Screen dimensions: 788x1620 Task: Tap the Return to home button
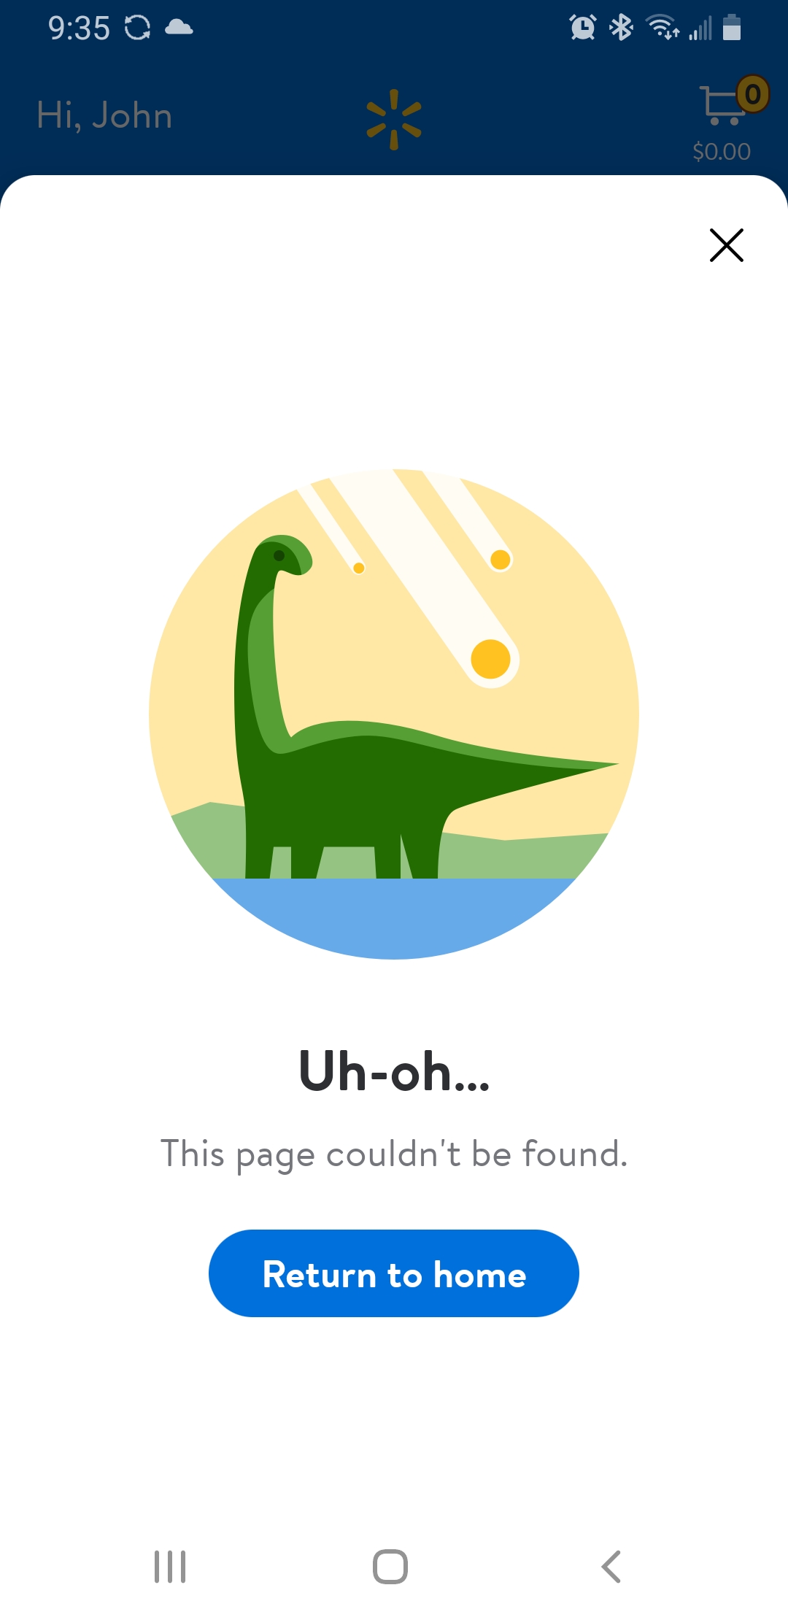[394, 1273]
